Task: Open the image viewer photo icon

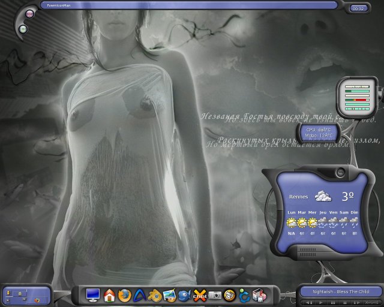Action: pos(169,296)
